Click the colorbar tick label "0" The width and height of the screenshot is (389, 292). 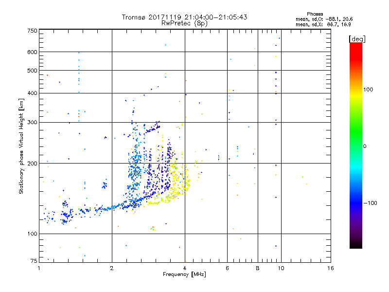tap(365, 146)
